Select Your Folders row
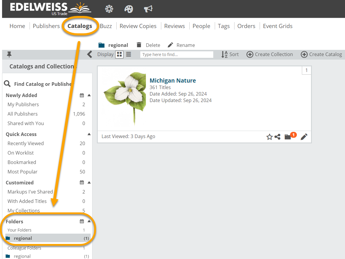Viewport: 345px width, 259px height. [x=46, y=230]
